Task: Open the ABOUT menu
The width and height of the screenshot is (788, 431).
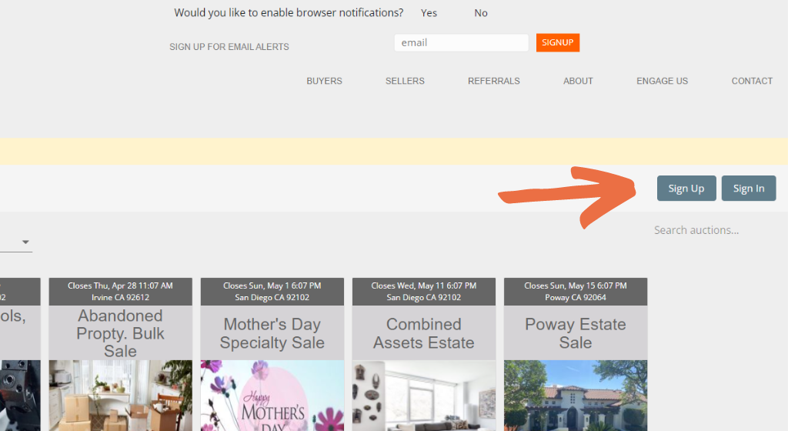Action: tap(578, 81)
